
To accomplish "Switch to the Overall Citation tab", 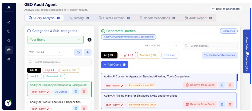I will pyautogui.click(x=114, y=18).
